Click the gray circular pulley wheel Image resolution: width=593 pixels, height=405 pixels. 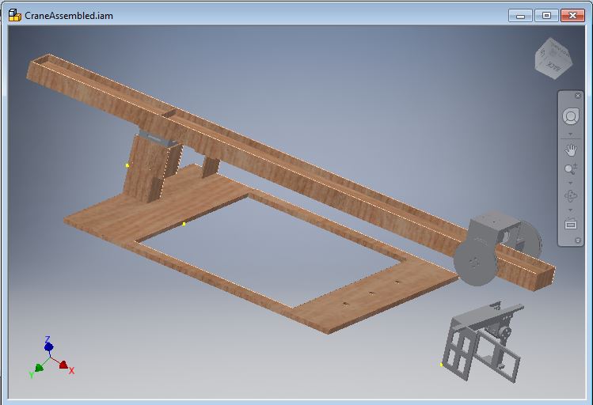click(473, 261)
